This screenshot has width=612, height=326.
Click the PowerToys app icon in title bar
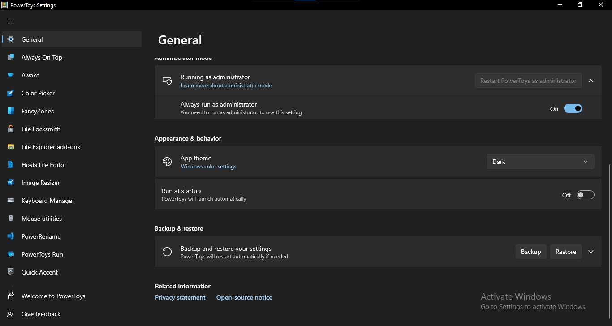(5, 5)
